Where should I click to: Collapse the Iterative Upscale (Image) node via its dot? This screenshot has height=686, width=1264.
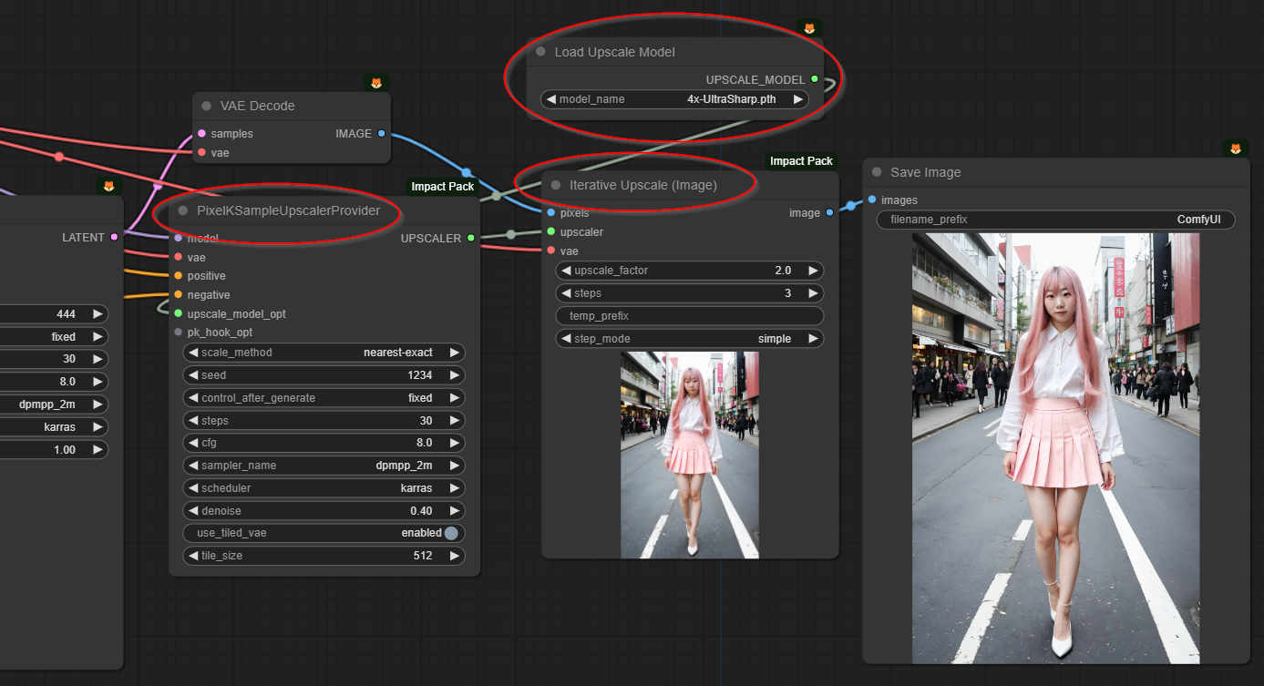coord(555,185)
